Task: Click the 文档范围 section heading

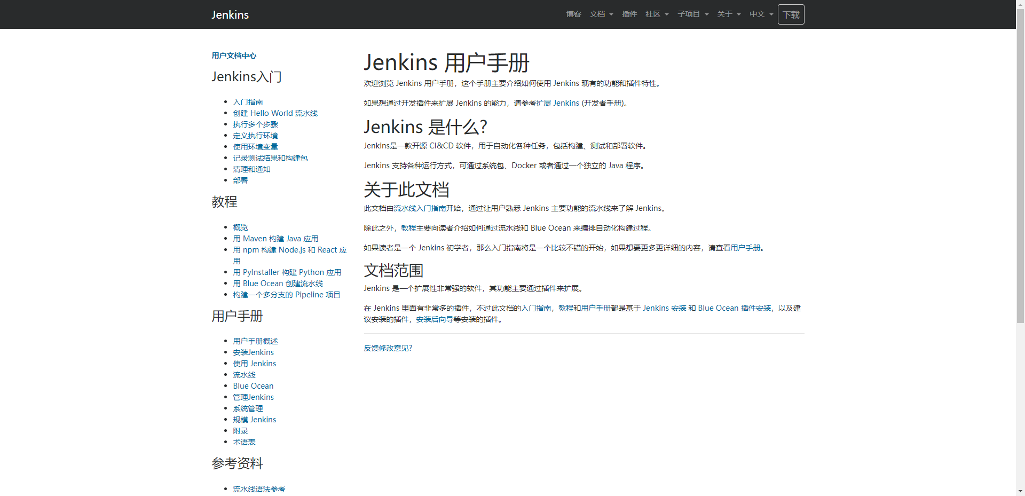Action: (393, 271)
